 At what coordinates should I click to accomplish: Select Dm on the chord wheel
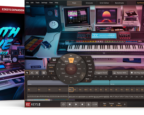[79, 69]
